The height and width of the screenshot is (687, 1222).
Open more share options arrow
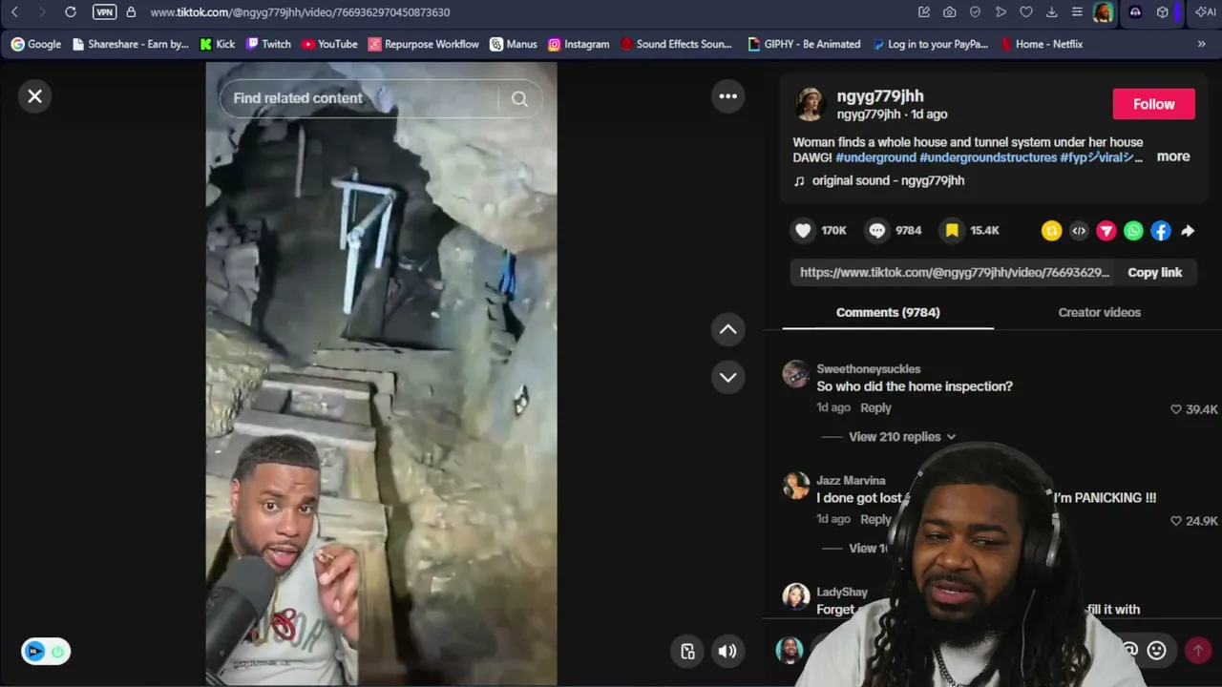click(x=1188, y=230)
